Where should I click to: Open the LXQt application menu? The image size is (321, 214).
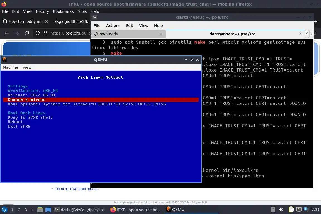[4, 210]
